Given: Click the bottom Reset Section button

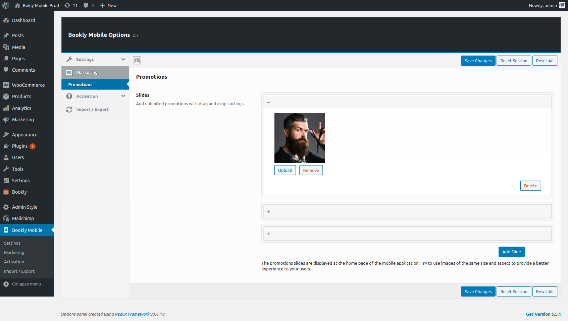Looking at the screenshot, I should [514, 292].
